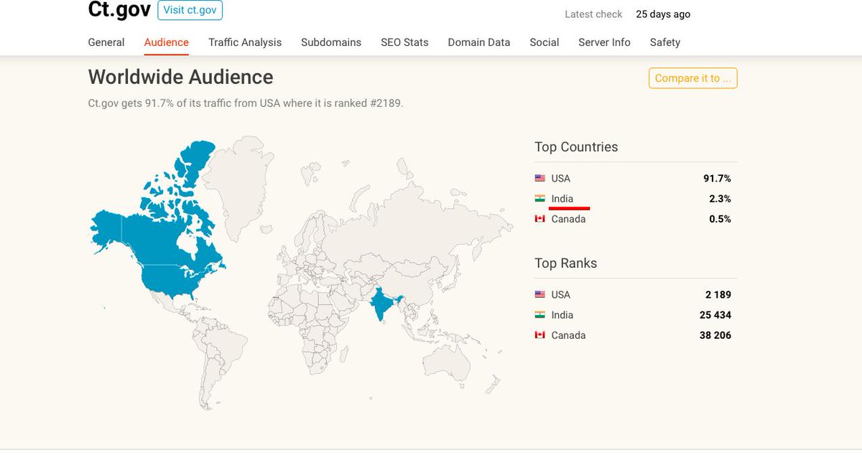Click the Canada flag in Top Countries

[x=539, y=219]
